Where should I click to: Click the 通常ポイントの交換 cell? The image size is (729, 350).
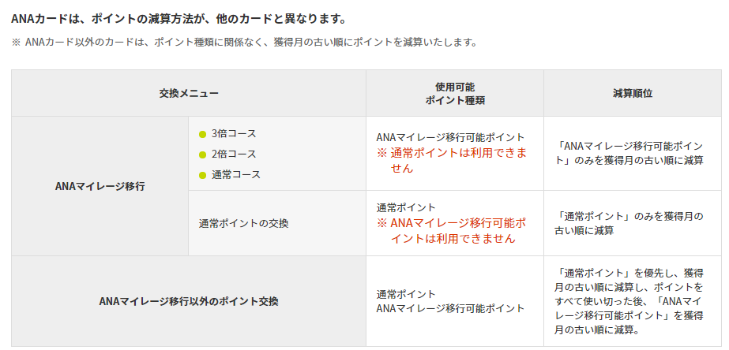tap(243, 223)
